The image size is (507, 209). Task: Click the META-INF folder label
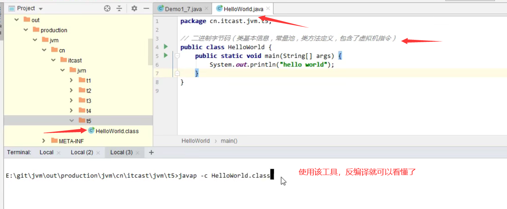tap(71, 141)
